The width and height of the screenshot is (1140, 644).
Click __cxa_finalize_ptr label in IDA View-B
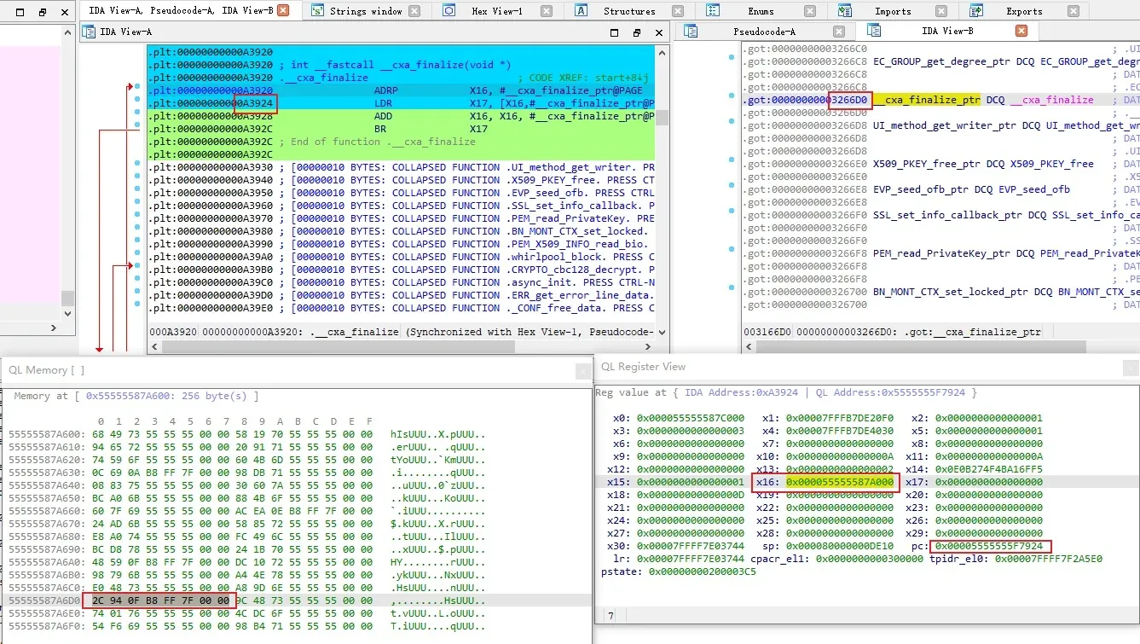click(926, 100)
